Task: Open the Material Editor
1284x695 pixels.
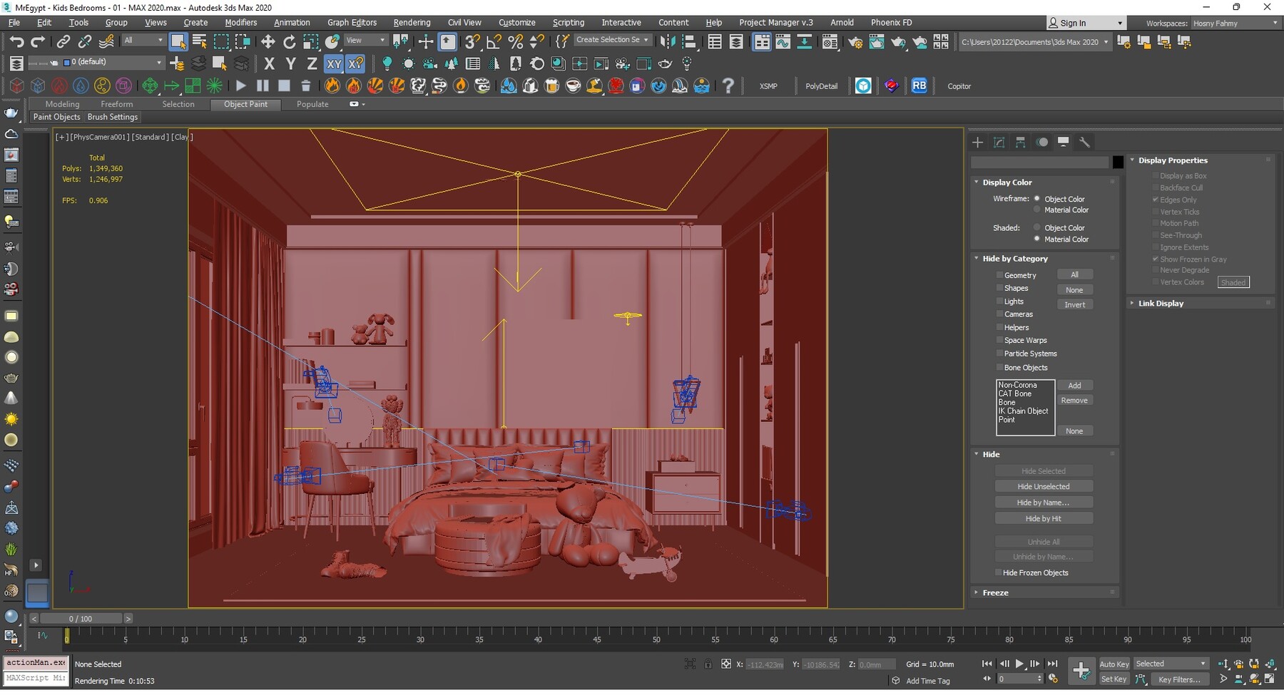Action: pyautogui.click(x=830, y=41)
